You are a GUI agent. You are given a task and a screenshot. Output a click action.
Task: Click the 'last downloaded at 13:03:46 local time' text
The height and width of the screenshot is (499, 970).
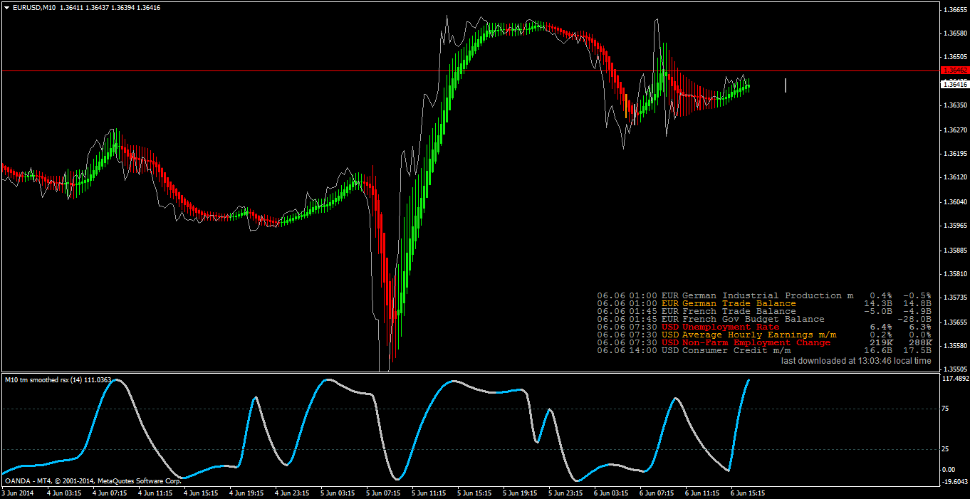point(856,361)
